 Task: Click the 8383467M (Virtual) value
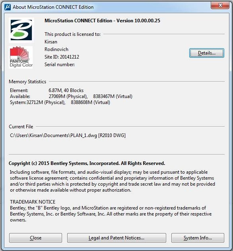113,96
